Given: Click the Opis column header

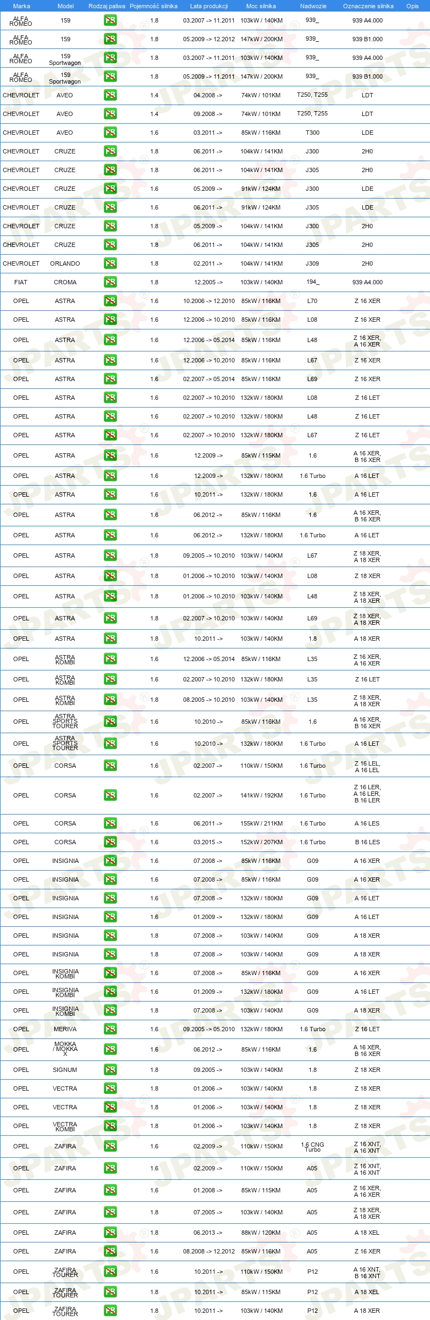Looking at the screenshot, I should [412, 6].
